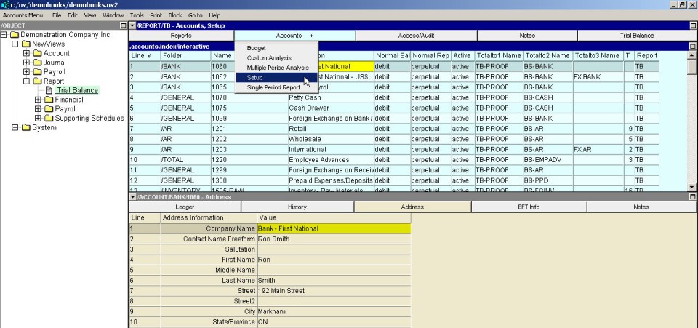This screenshot has height=328, width=698.
Task: Open the Tools menu
Action: [x=136, y=15]
